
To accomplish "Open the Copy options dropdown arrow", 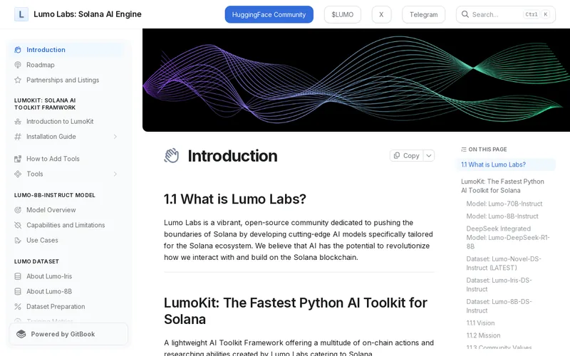I will 429,155.
